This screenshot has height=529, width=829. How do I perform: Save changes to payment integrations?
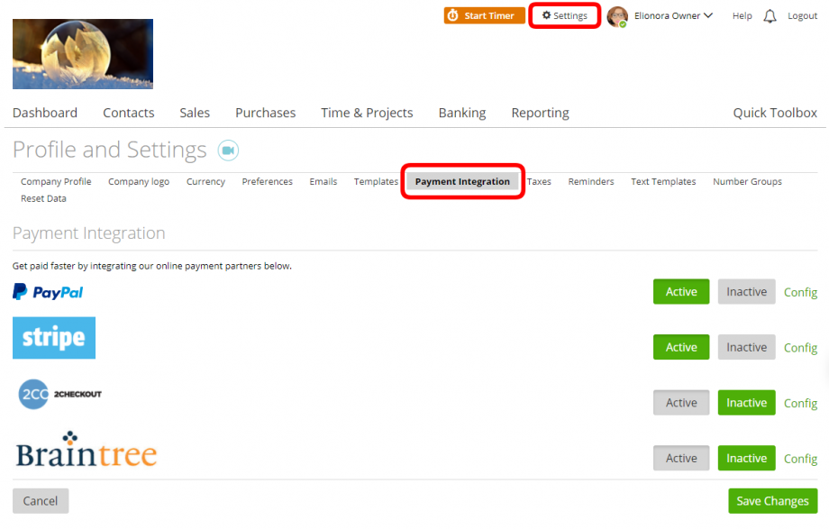[x=772, y=500]
